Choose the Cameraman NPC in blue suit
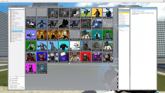Viewport: 165px width, 93px height. point(108,13)
